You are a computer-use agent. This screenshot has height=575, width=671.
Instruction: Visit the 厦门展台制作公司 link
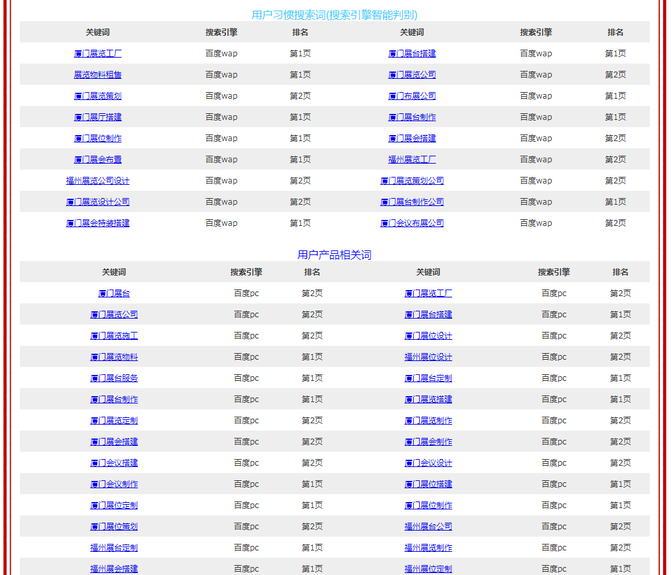click(x=412, y=202)
